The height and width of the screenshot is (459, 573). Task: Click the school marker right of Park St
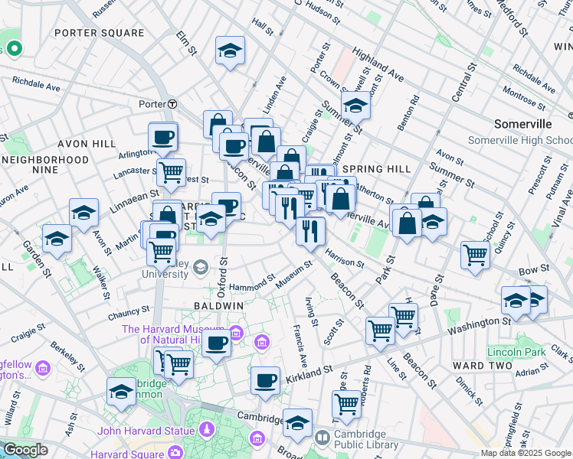(432, 223)
